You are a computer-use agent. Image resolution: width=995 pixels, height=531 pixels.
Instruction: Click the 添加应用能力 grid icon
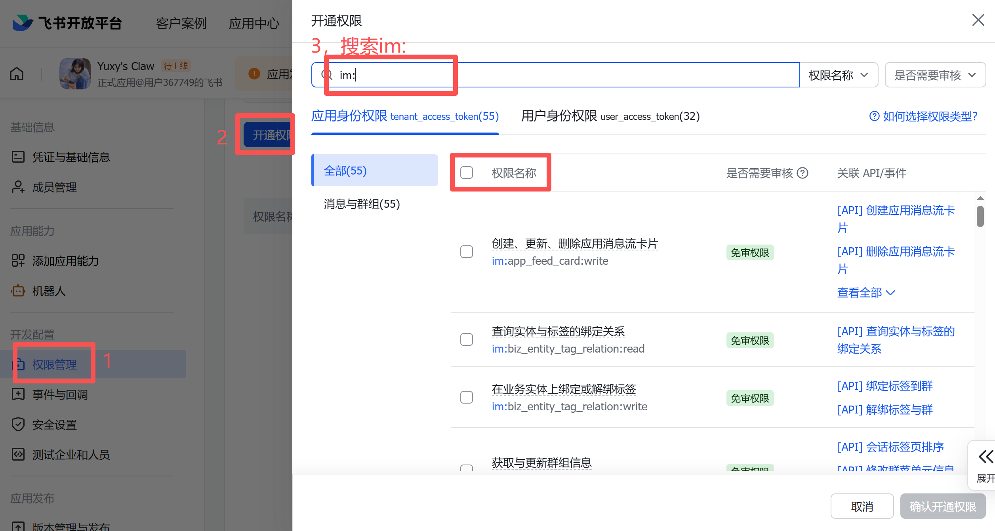(18, 261)
